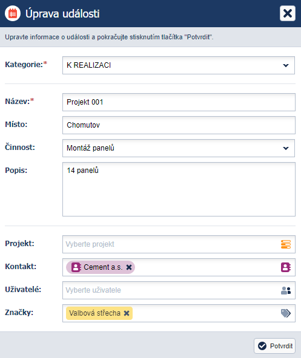Expand the Činnost dropdown arrow

click(286, 148)
